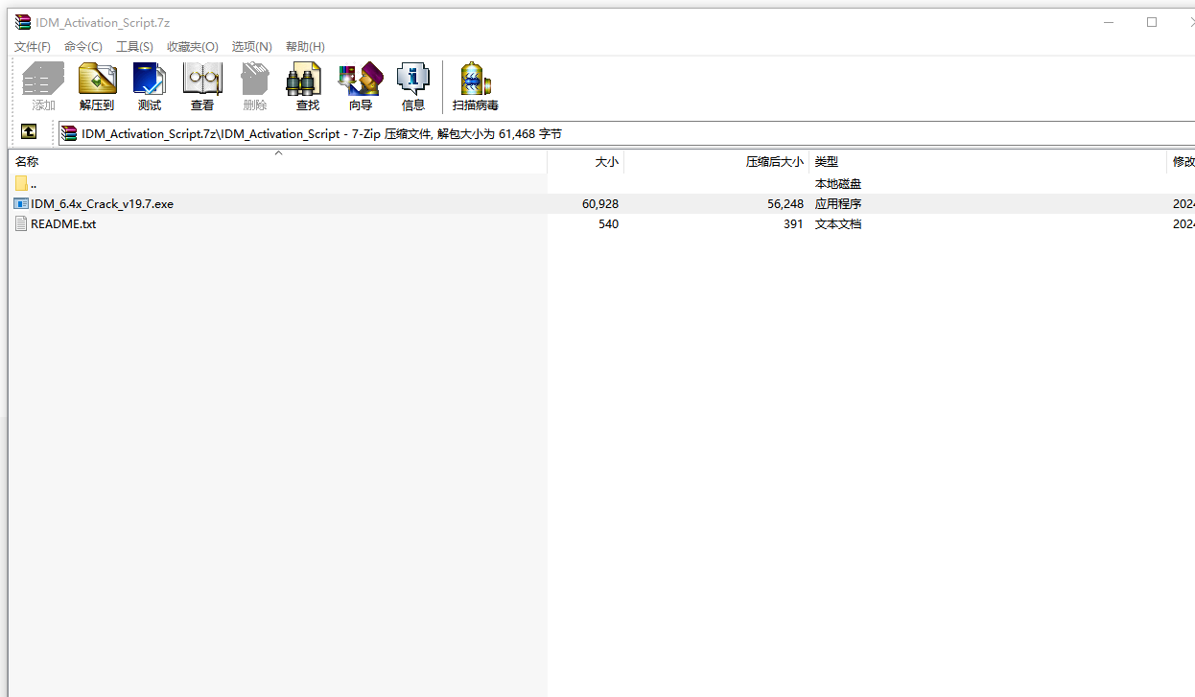The height and width of the screenshot is (697, 1195).
Task: Sort by the 压缩后大小 column header
Action: click(x=716, y=161)
